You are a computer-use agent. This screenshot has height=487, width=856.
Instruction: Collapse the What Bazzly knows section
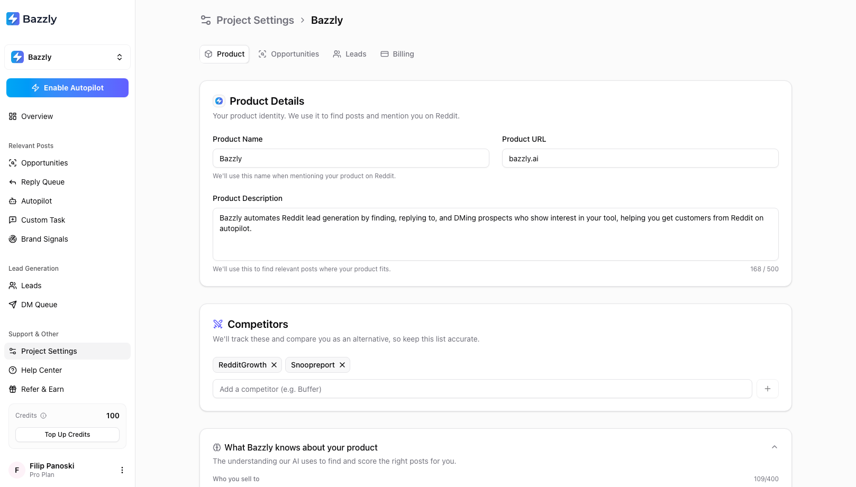pyautogui.click(x=775, y=447)
